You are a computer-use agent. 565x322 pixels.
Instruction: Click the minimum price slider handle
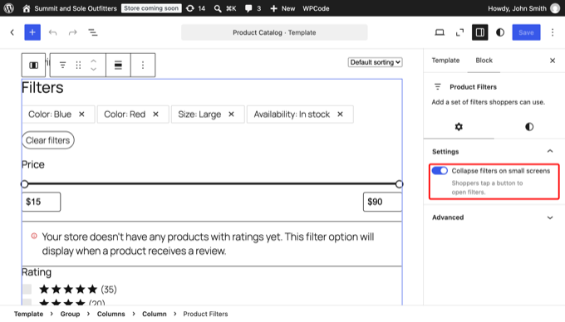24,184
